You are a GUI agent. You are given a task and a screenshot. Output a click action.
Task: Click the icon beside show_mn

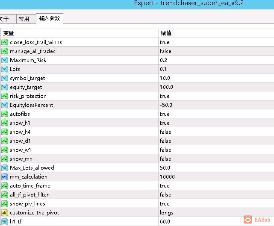coord(5,159)
